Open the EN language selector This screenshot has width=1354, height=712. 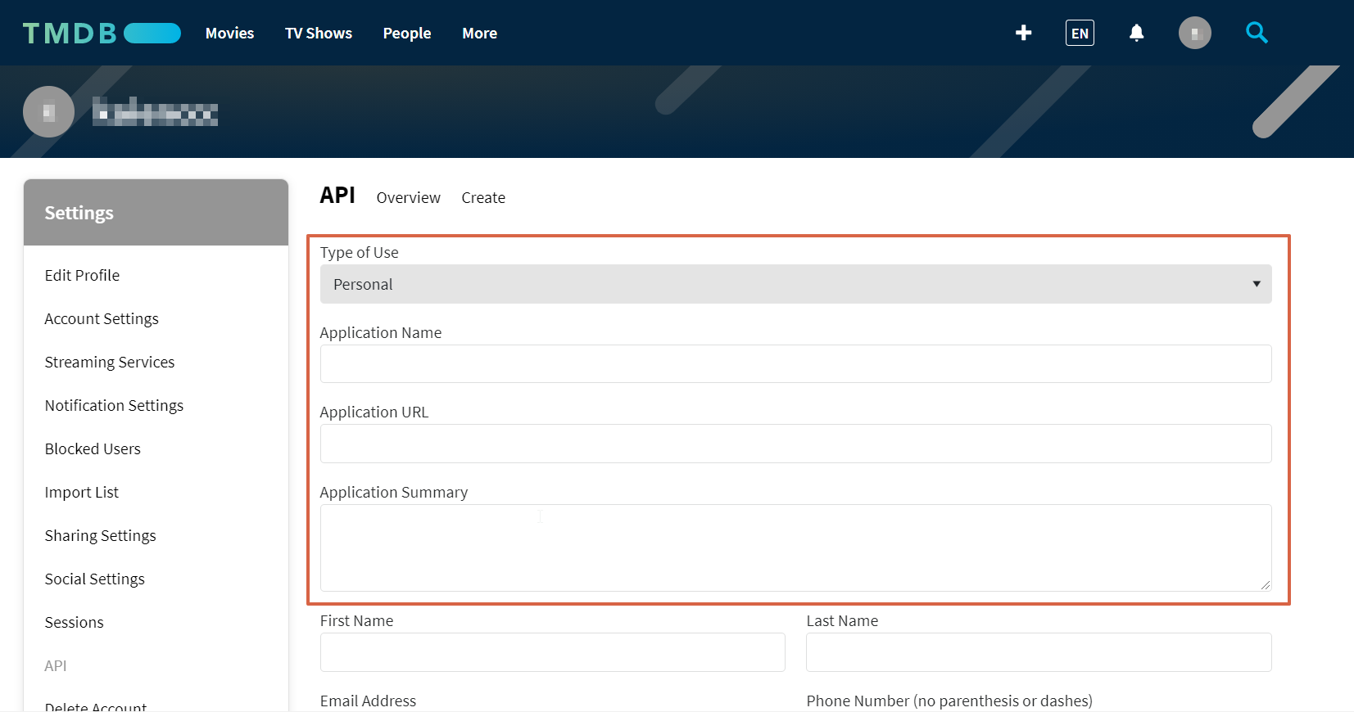[1080, 33]
